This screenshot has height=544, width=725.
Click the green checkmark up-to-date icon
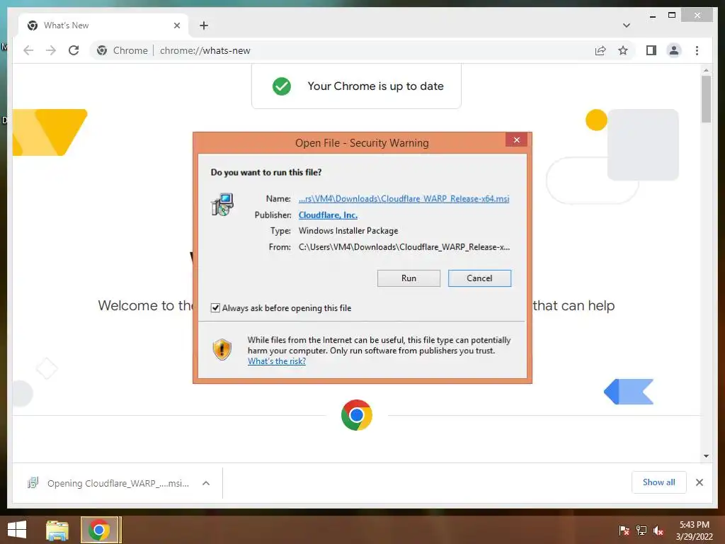[x=282, y=86]
